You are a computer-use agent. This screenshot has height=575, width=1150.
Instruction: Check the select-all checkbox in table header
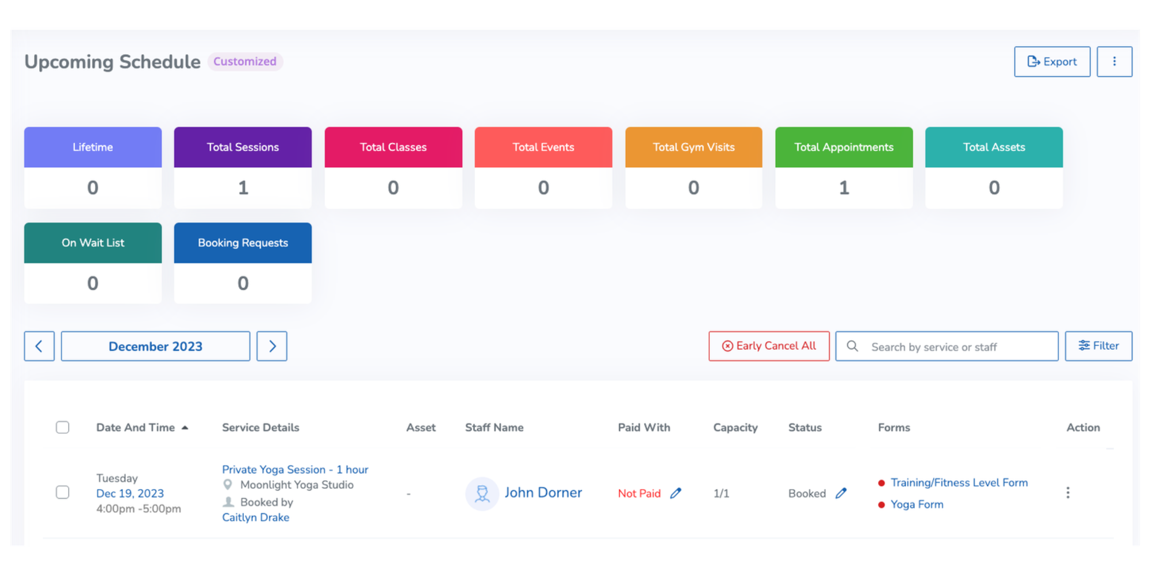(x=62, y=427)
